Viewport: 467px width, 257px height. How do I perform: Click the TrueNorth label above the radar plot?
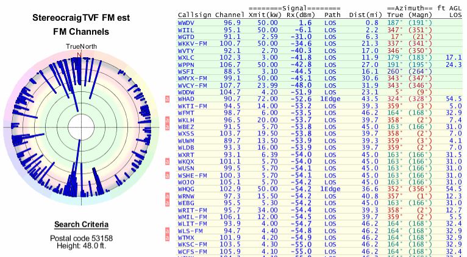click(x=79, y=46)
